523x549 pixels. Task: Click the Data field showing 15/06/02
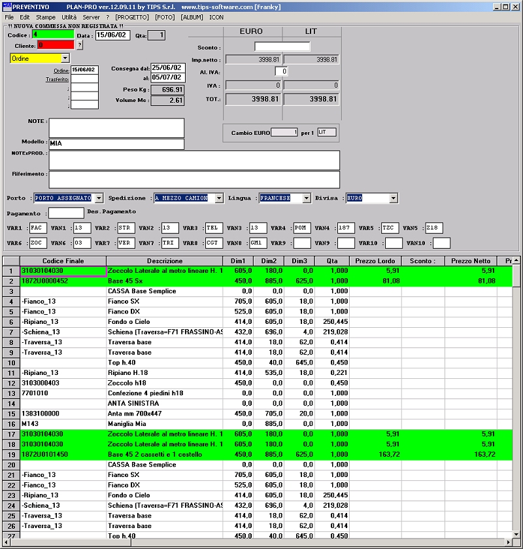point(112,35)
